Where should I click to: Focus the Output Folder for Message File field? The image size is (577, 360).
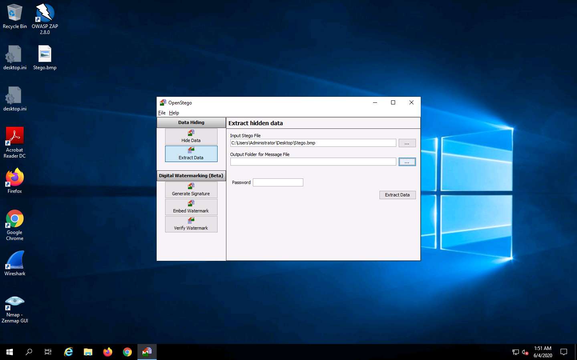[x=313, y=162]
